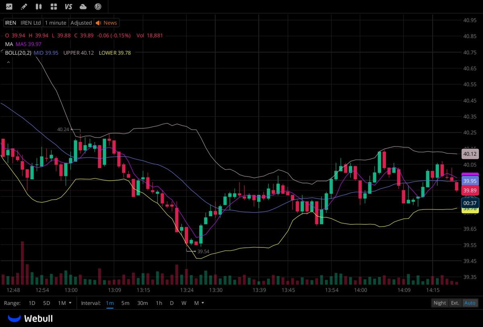Click the 1 minute interval label
The height and width of the screenshot is (327, 483).
point(56,23)
